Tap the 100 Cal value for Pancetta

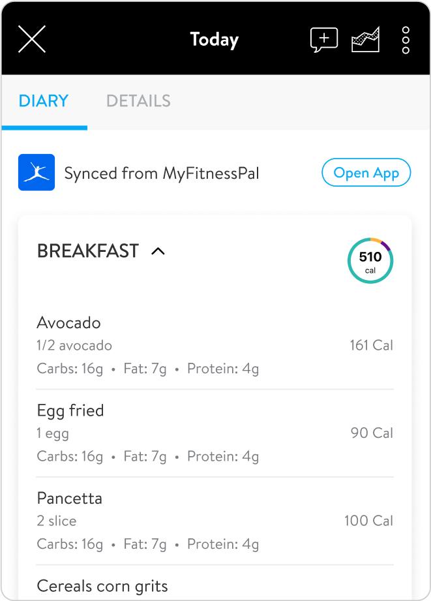368,521
